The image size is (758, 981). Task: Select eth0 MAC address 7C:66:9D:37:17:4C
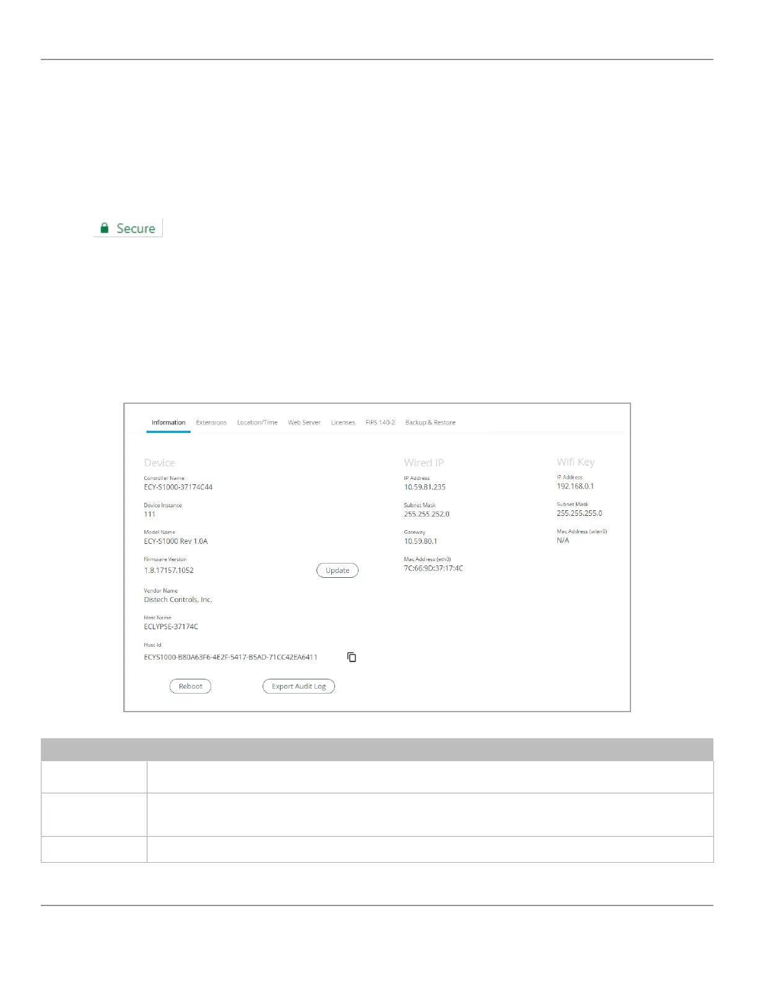[433, 569]
